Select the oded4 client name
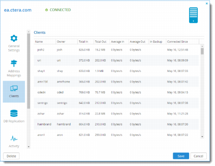The width and height of the screenshot is (215, 166). 41,92
